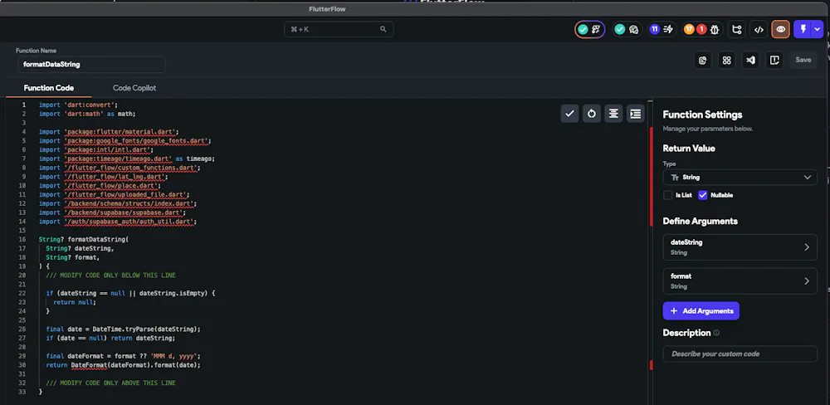Run test mode lightning bolt button
This screenshot has height=405, width=830.
click(x=803, y=30)
